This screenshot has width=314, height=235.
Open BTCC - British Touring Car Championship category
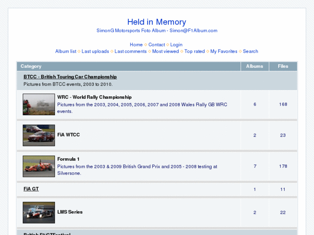(x=70, y=77)
